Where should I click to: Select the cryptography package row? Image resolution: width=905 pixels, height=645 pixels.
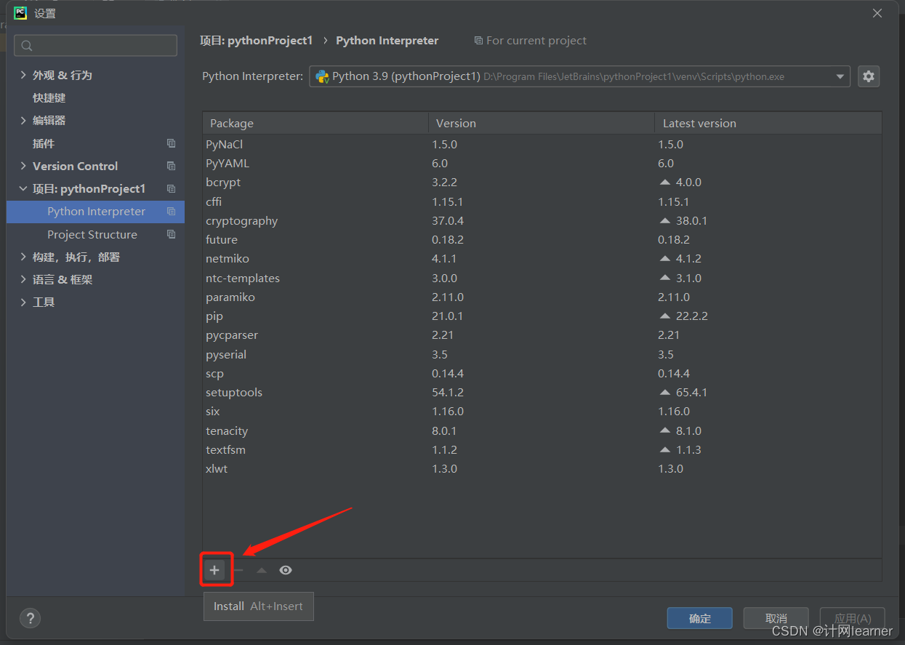coord(542,220)
